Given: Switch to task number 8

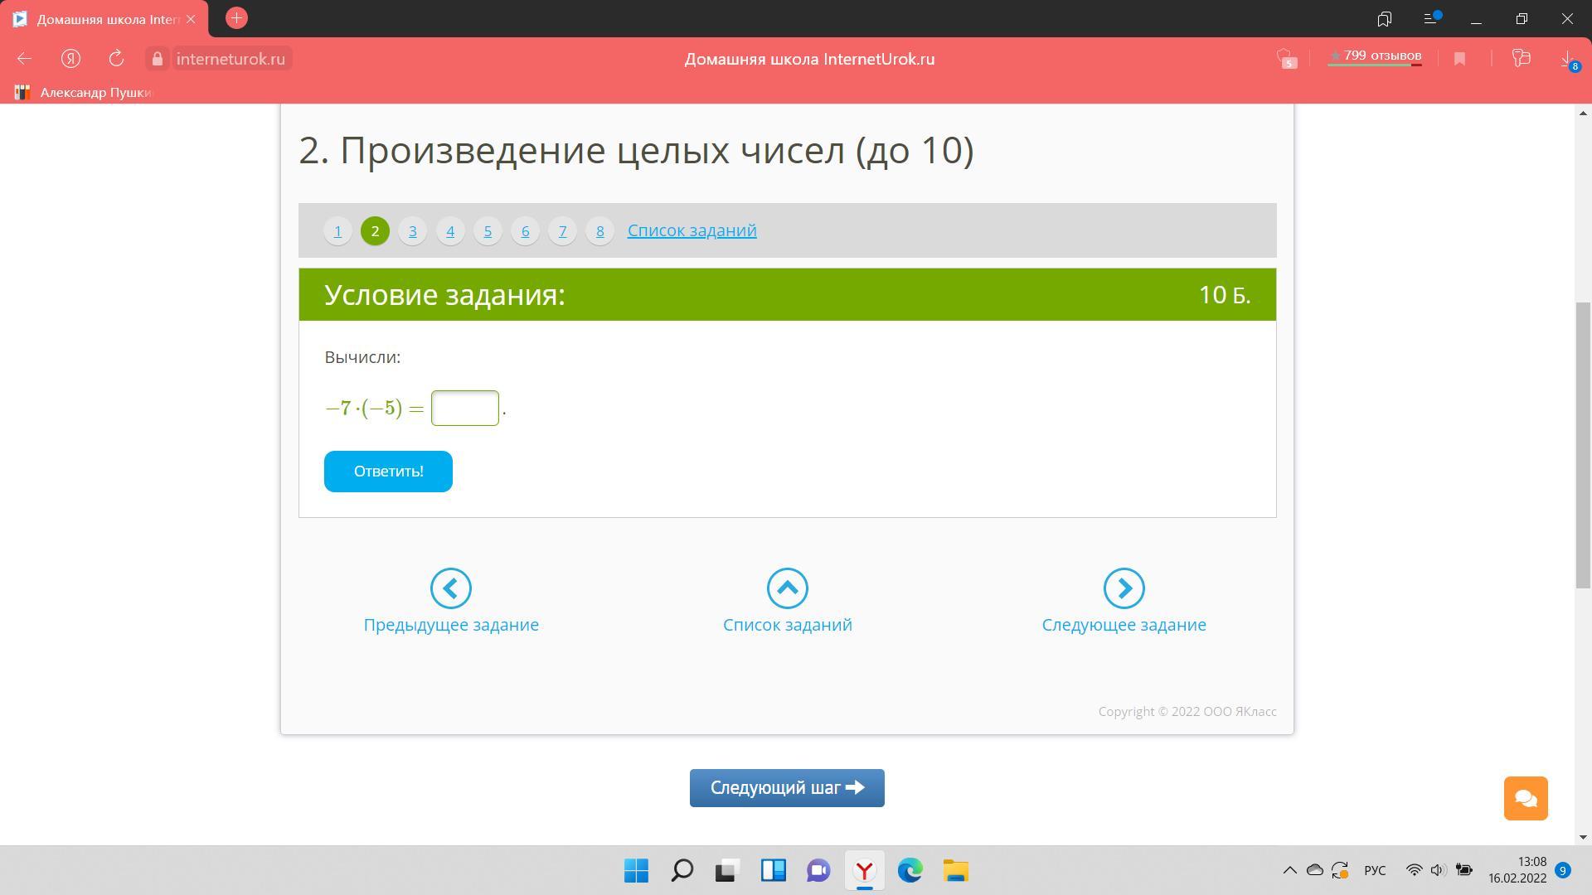Looking at the screenshot, I should pyautogui.click(x=599, y=231).
